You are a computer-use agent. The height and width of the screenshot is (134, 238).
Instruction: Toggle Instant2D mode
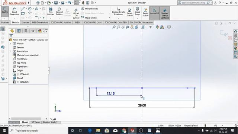pyautogui.click(x=155, y=13)
